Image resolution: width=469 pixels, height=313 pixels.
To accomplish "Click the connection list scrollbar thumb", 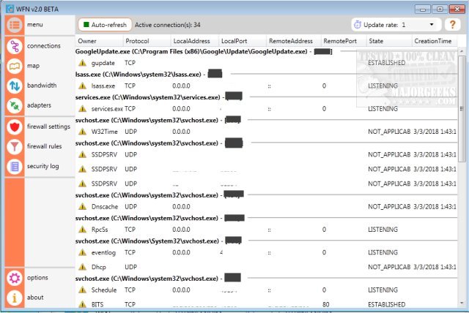I will pos(462,109).
